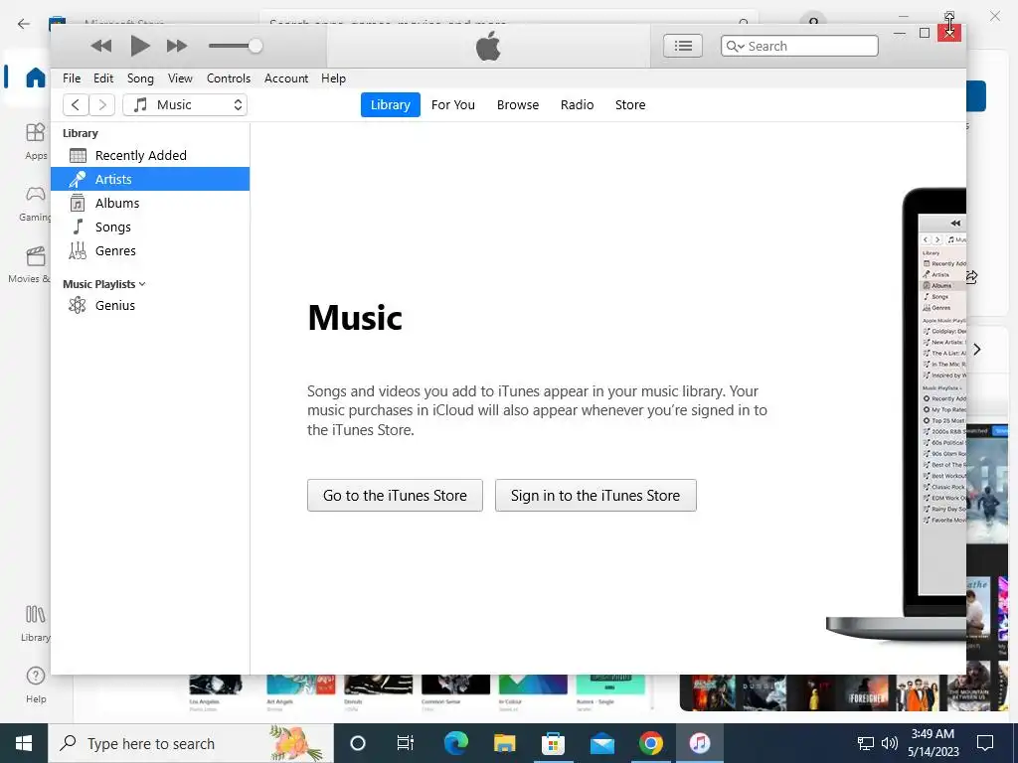Viewport: 1018px width, 763px height.
Task: Open the Help menu in iTunes
Action: tap(333, 77)
